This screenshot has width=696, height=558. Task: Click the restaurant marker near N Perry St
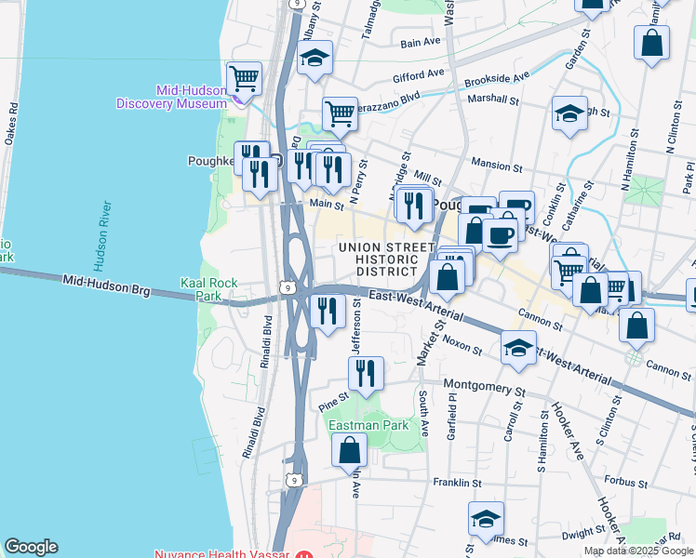[333, 173]
